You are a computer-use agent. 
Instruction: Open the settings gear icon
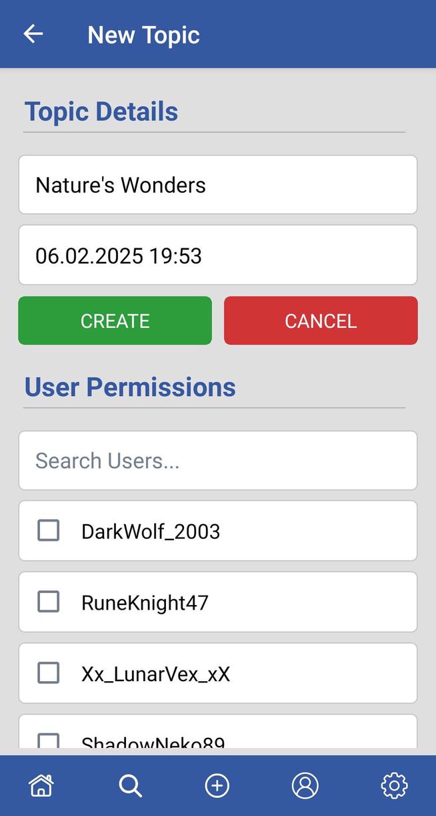pos(393,785)
